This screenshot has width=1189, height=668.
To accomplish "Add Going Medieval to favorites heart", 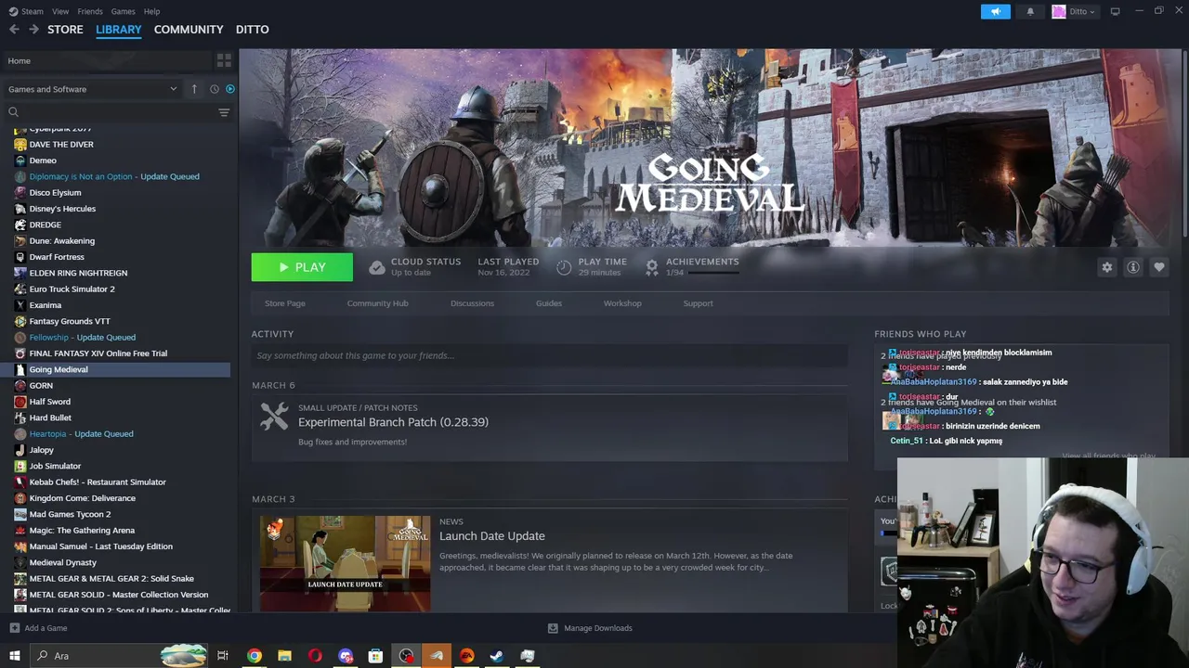I will [x=1159, y=267].
